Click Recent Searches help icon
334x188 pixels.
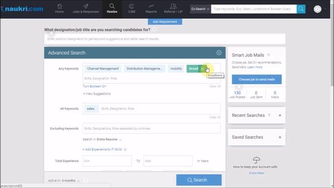coord(269,115)
